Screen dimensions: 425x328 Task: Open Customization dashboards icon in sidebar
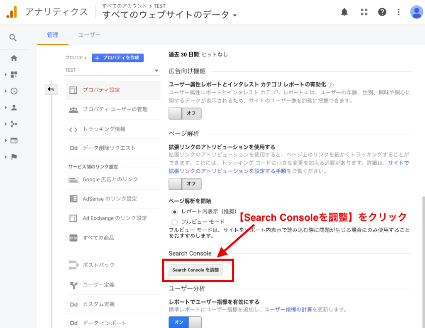point(14,74)
